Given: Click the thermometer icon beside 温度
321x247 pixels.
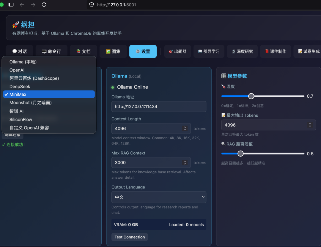Looking at the screenshot, I should click(223, 86).
